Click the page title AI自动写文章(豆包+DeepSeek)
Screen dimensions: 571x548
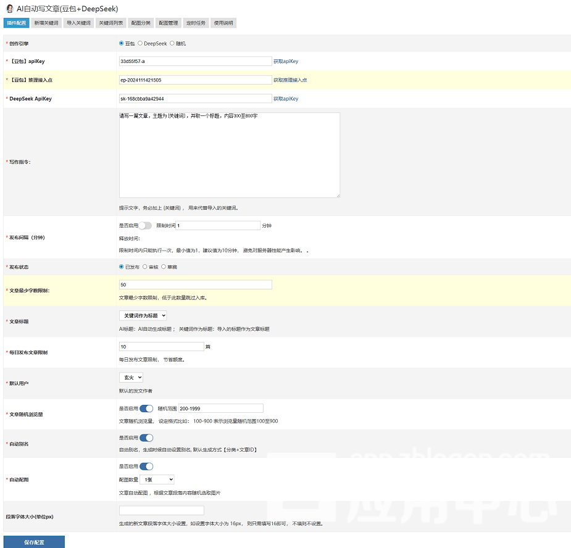67,9
